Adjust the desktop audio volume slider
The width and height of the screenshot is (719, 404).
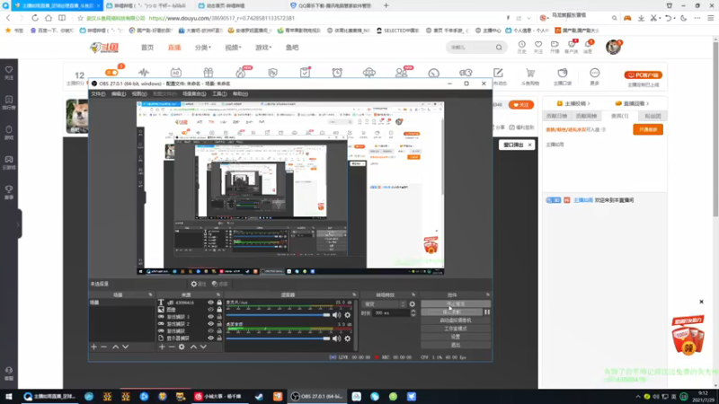click(278, 338)
